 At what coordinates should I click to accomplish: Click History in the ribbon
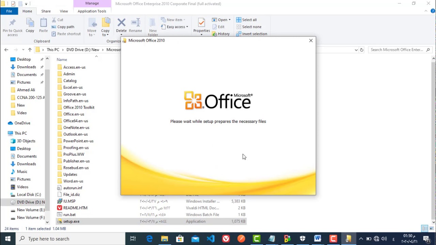tap(221, 34)
